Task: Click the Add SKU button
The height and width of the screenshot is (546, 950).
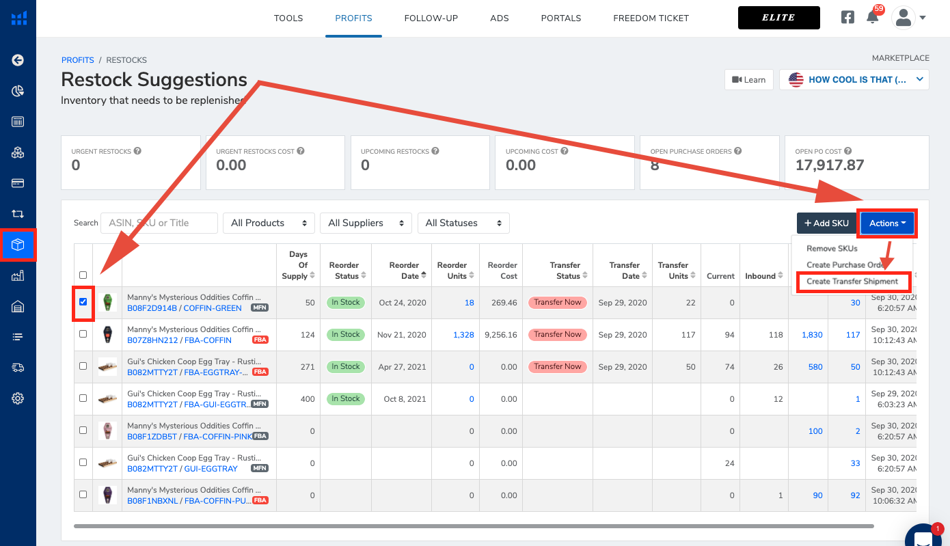Action: 826,223
